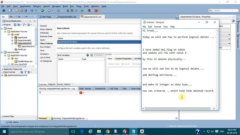Click the filter icon in Projects panel header
240x135 pixels.
[24, 25]
